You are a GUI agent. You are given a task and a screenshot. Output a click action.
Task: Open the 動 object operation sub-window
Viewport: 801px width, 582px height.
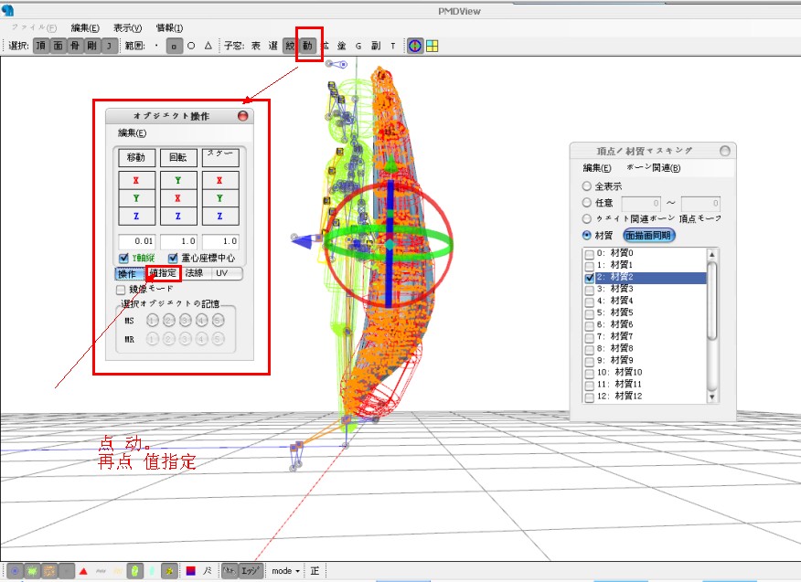307,46
